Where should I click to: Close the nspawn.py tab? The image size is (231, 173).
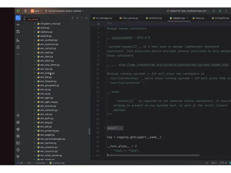tap(188, 18)
